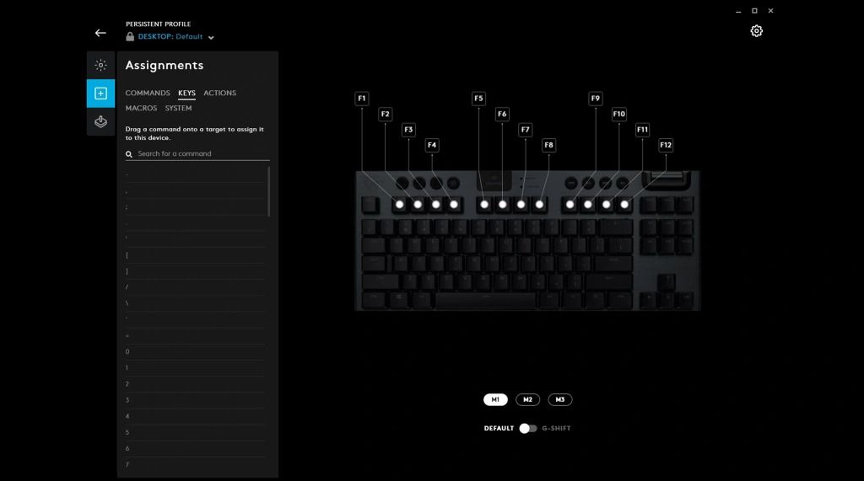This screenshot has width=864, height=481.
Task: Click the profile lock icon
Action: (130, 36)
